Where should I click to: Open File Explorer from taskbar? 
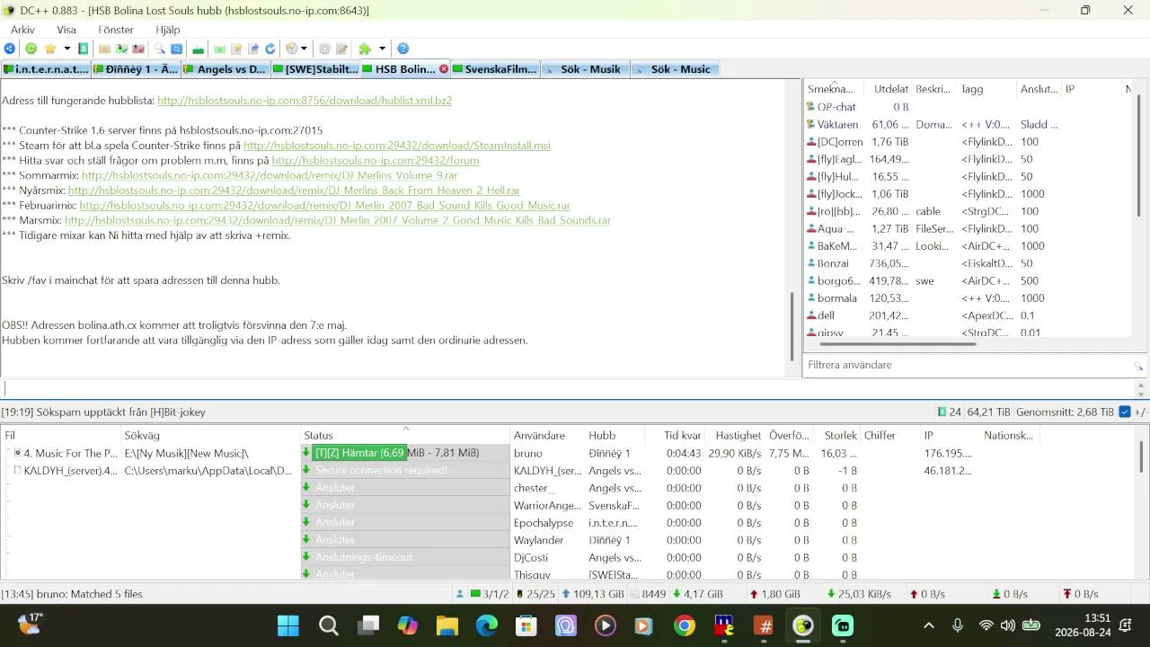[447, 625]
